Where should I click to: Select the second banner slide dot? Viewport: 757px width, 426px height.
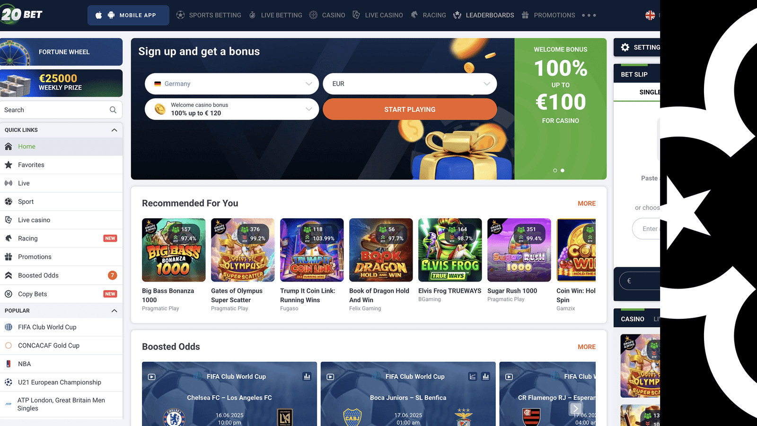tap(563, 170)
